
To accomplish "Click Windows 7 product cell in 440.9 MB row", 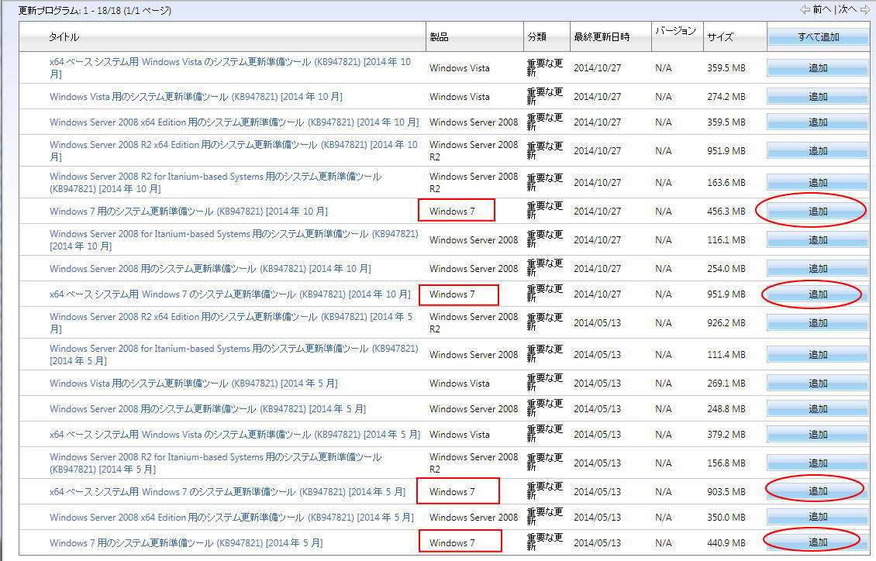I will pos(452,542).
